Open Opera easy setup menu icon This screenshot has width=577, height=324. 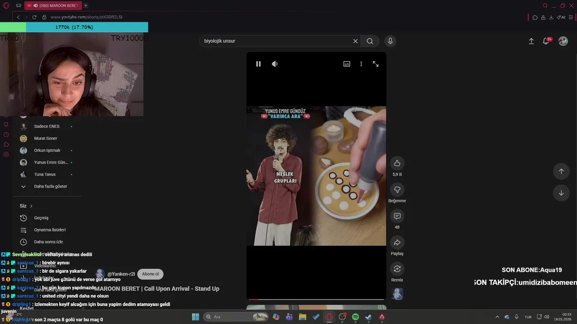coord(571,17)
